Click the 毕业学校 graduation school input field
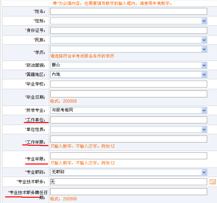Viewport: 217px width, 203px height. tap(129, 84)
